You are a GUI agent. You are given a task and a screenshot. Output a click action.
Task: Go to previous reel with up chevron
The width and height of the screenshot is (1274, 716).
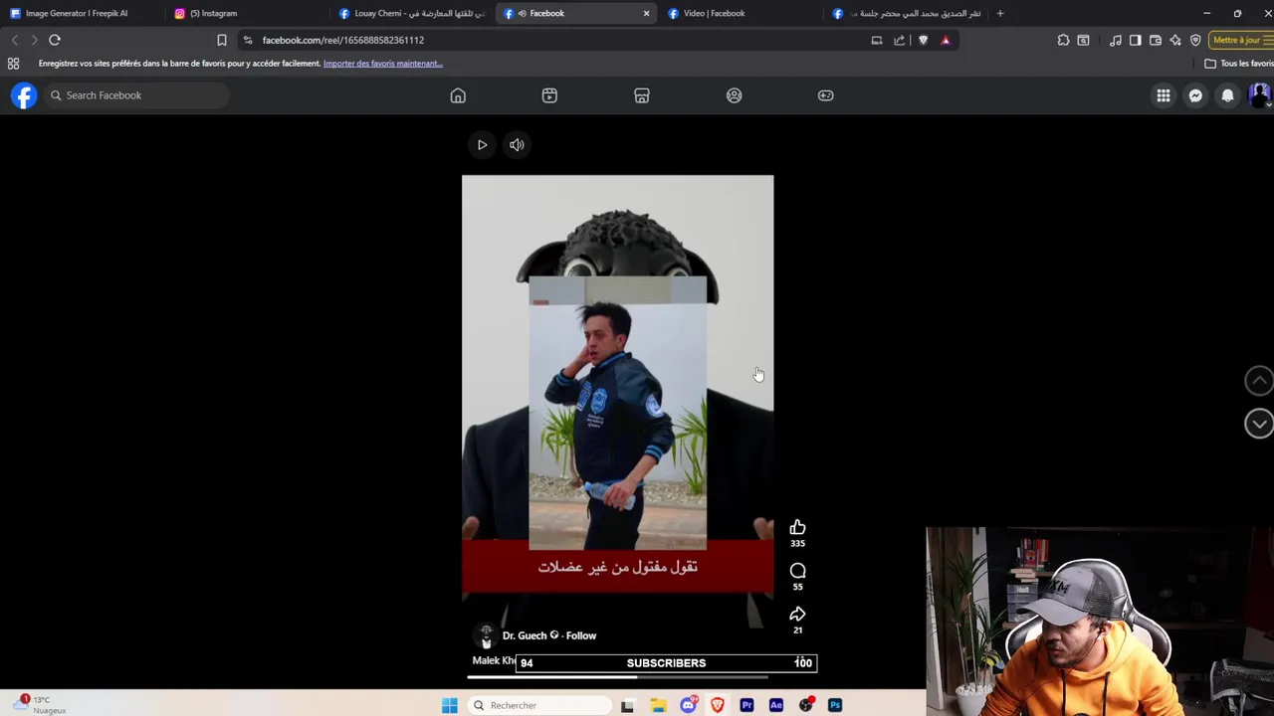tap(1259, 380)
